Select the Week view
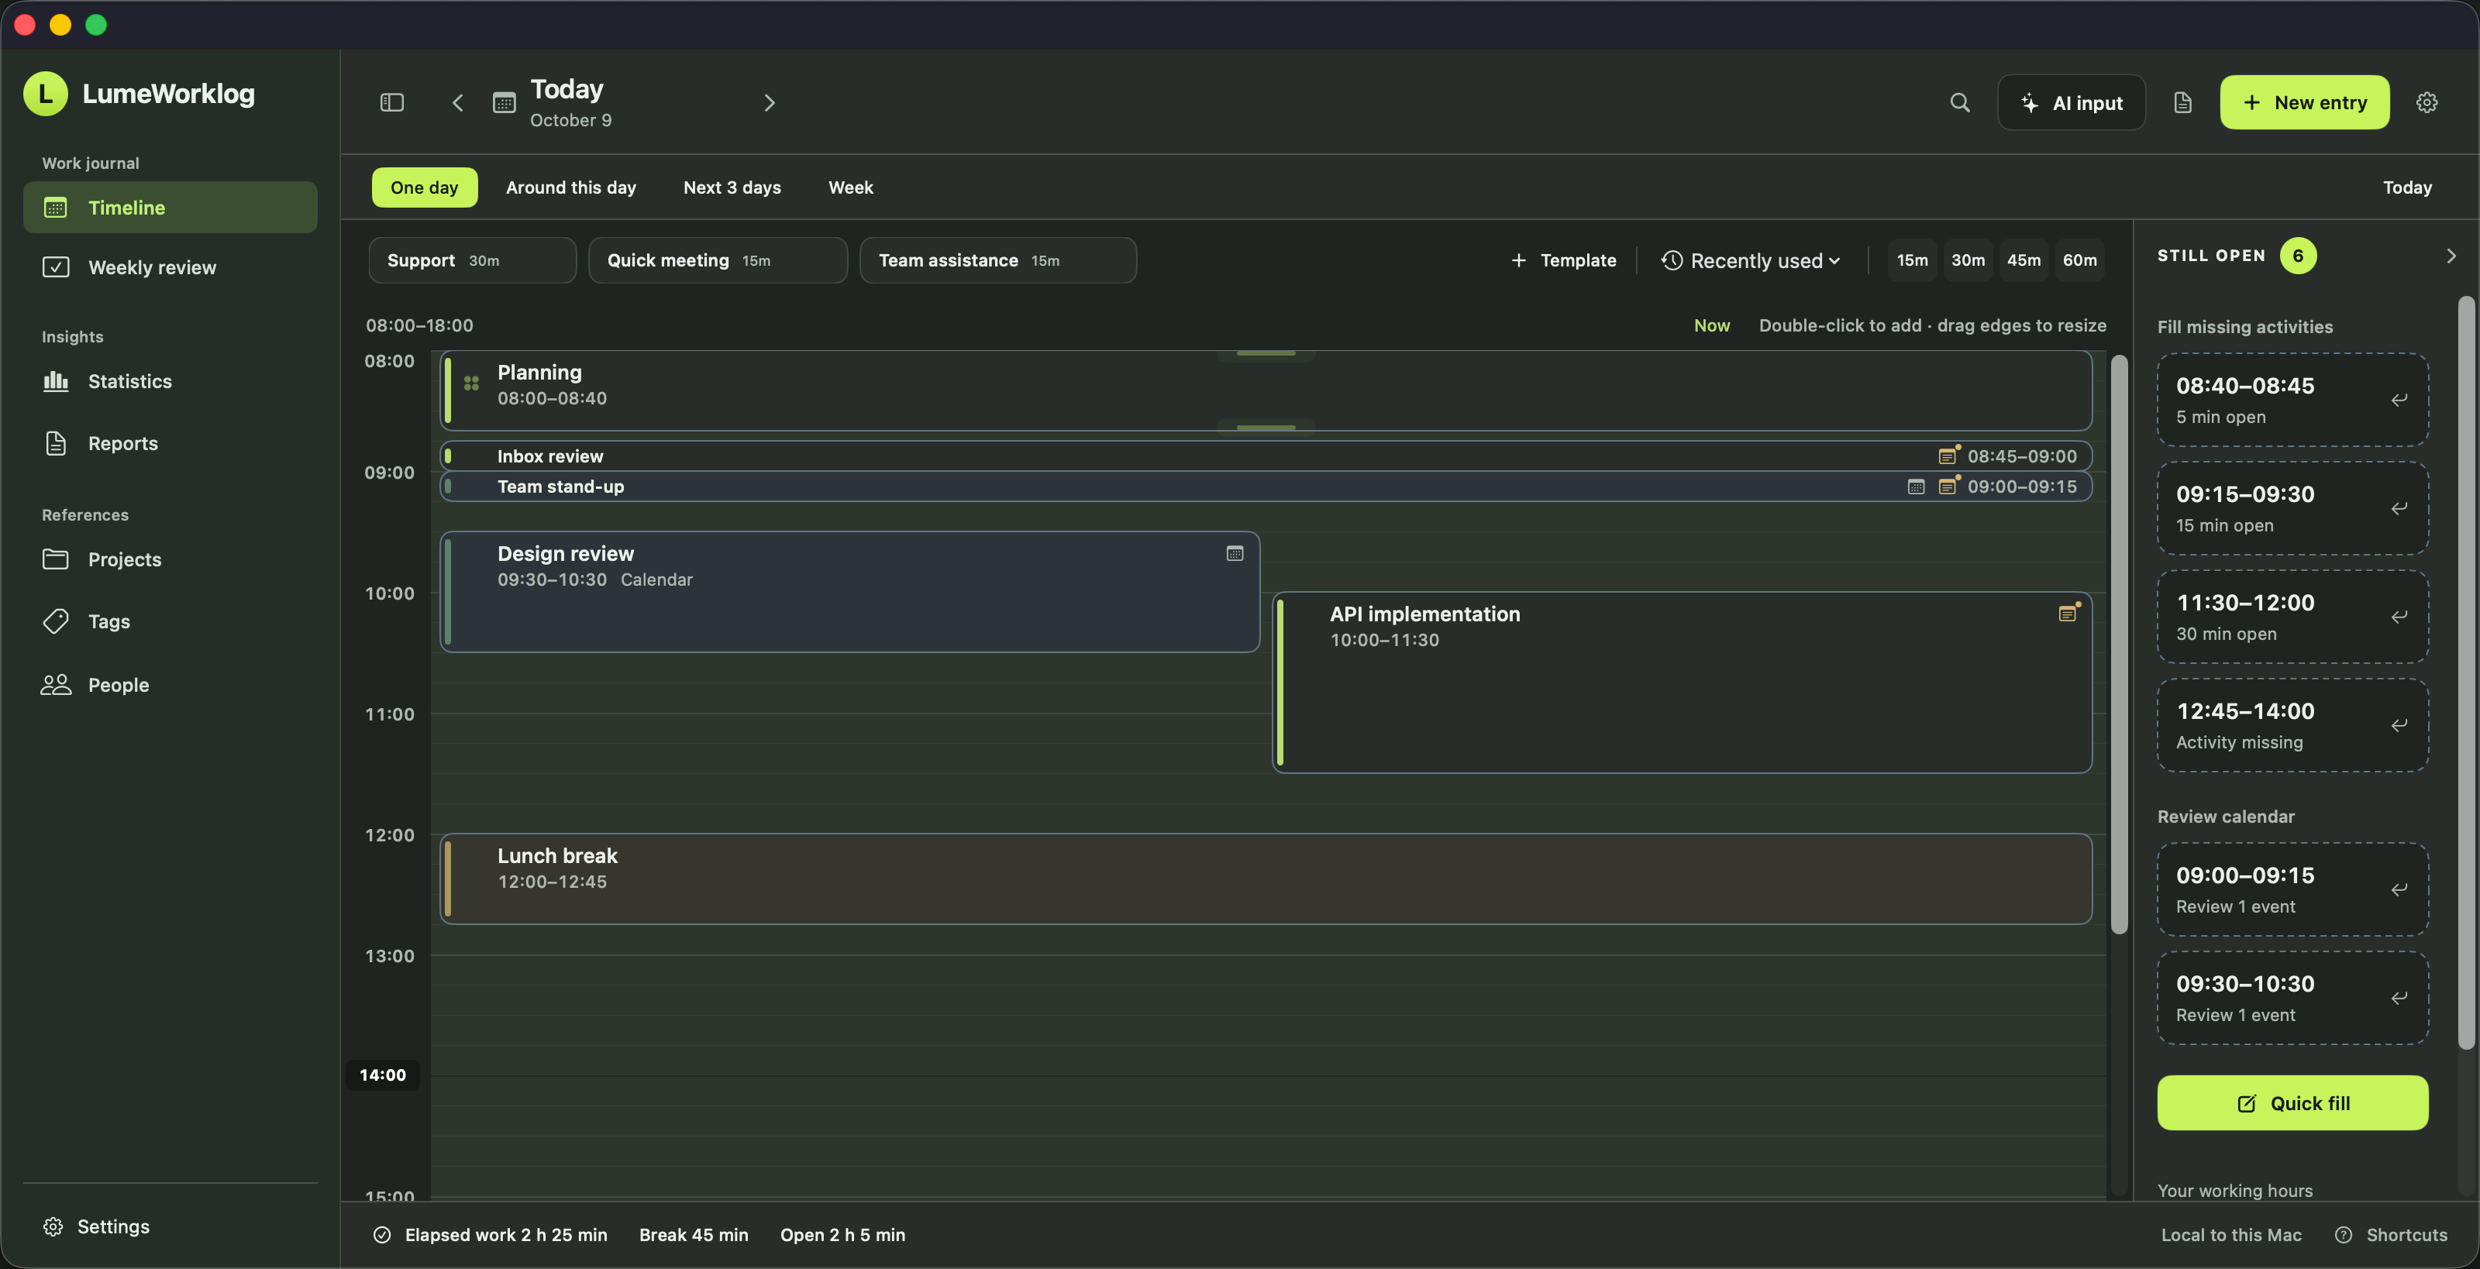 tap(850, 187)
